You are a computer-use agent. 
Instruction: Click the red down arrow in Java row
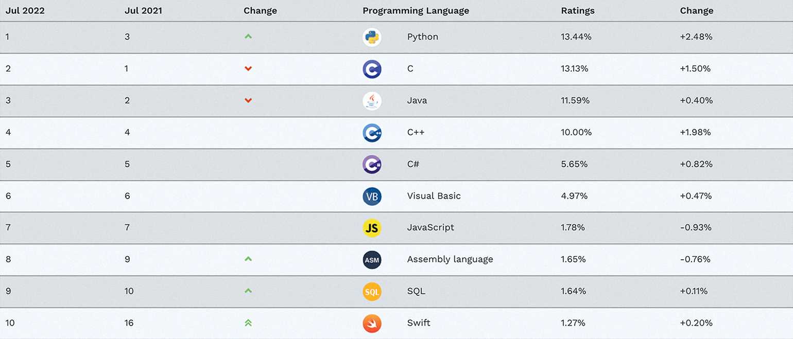[248, 100]
